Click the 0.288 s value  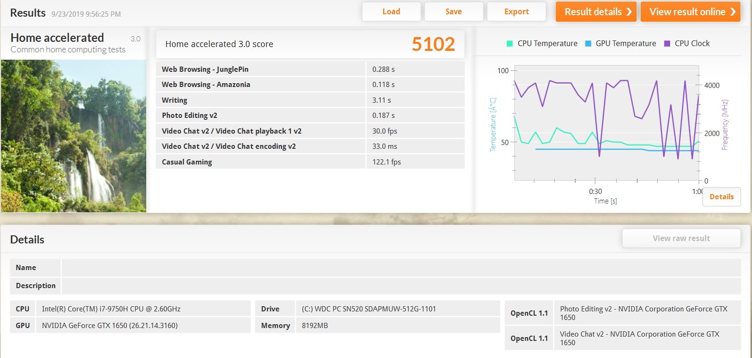click(383, 69)
